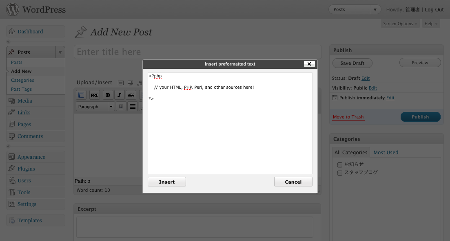450x241 pixels.
Task: Switch to the Most Used tab
Action: [386, 153]
